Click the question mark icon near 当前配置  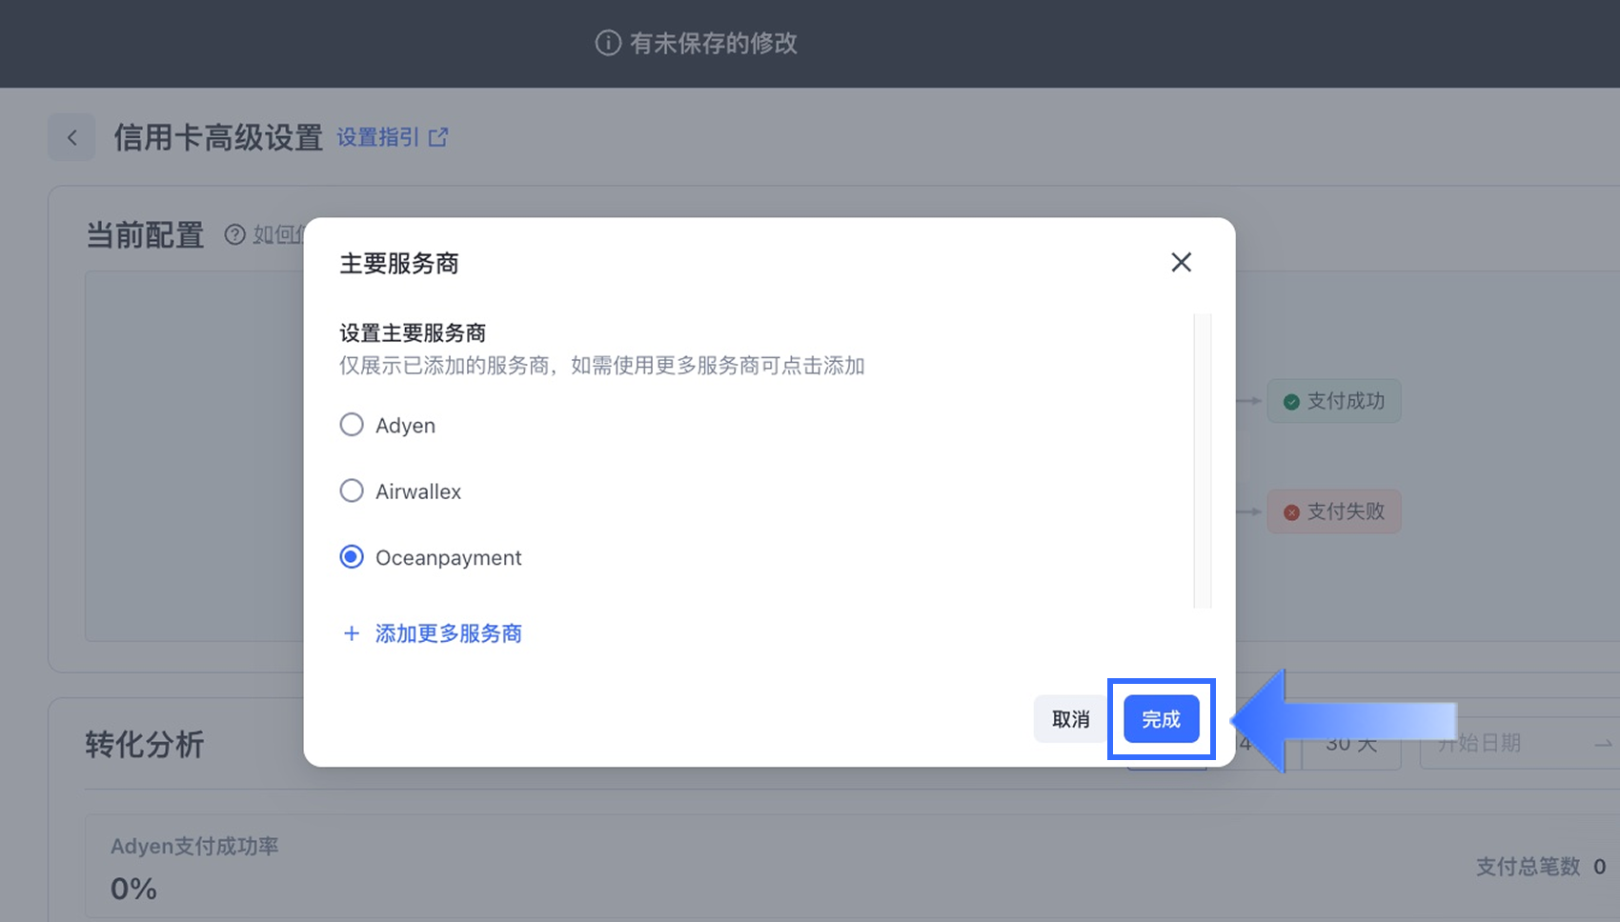[234, 234]
